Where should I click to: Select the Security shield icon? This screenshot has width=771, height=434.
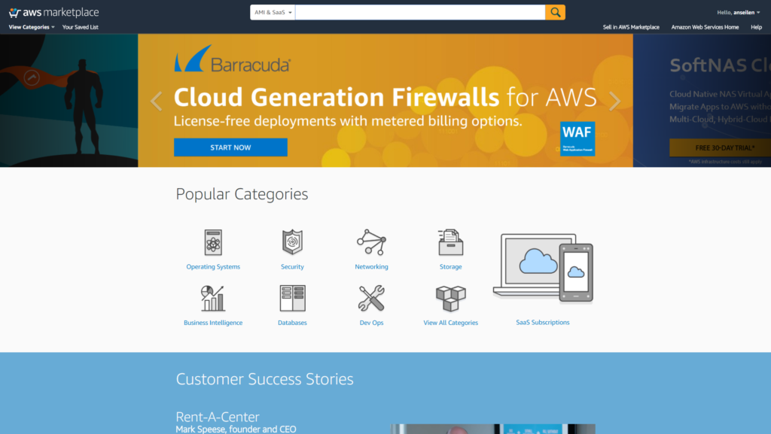tap(292, 242)
